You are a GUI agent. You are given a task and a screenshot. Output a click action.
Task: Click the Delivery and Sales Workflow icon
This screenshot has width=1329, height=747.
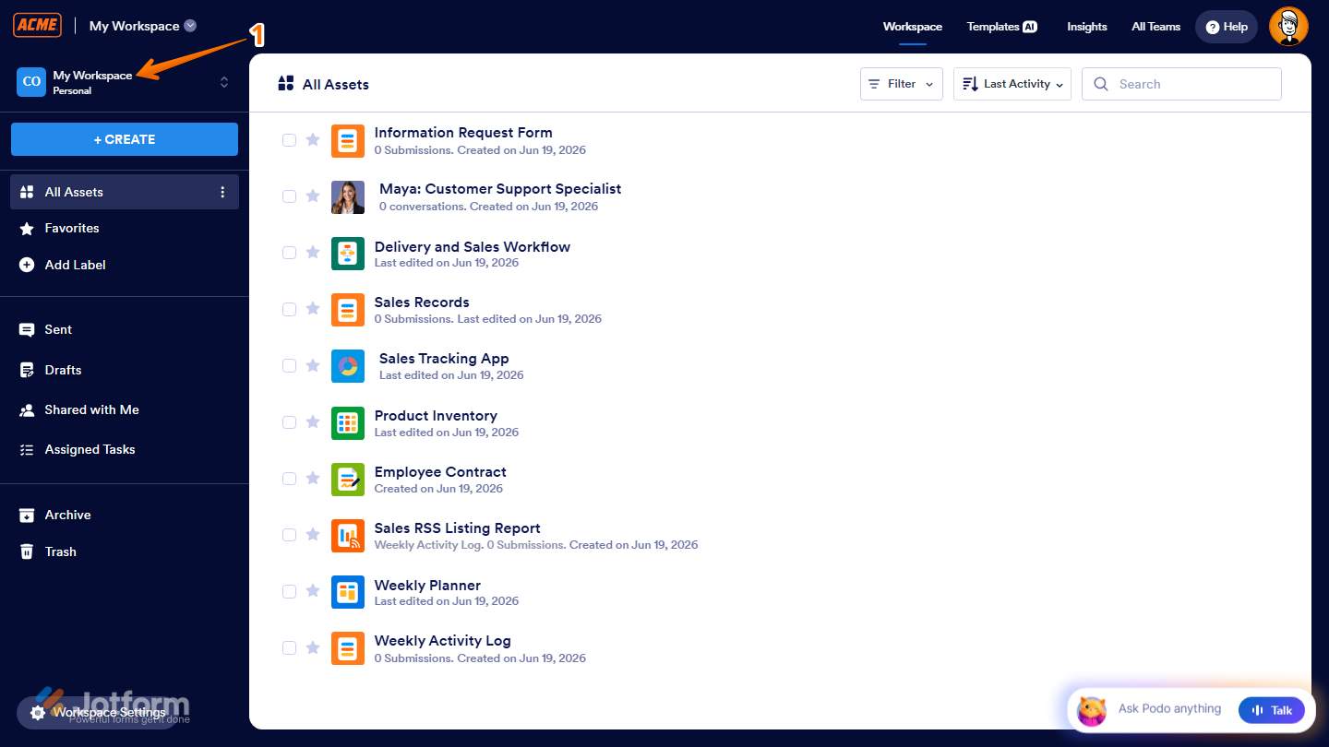click(x=348, y=254)
